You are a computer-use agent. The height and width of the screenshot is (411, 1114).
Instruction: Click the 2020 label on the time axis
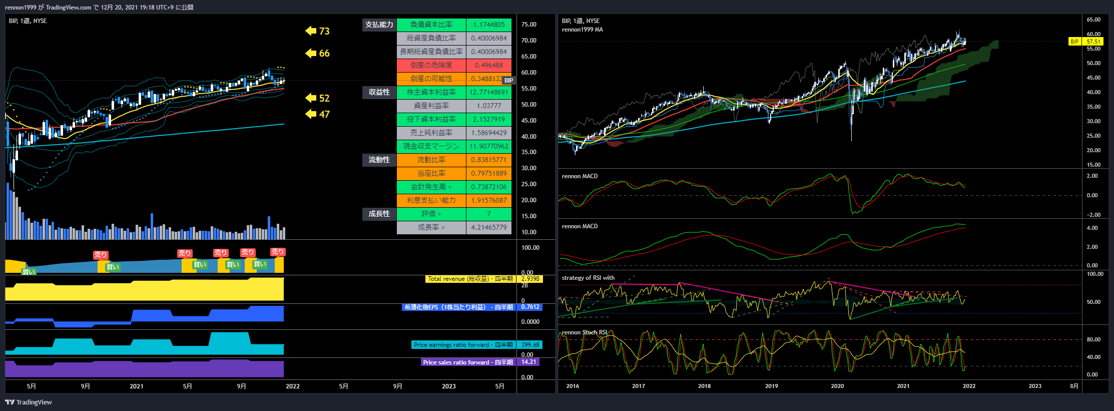(x=837, y=386)
